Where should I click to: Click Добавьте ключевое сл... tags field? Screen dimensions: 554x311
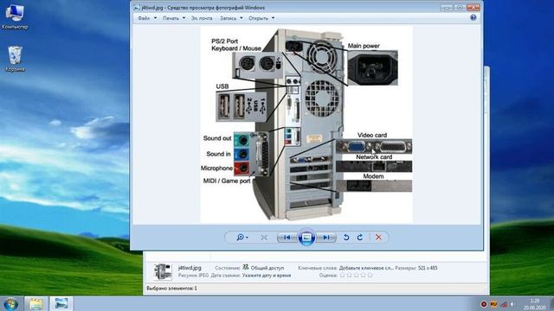point(366,268)
